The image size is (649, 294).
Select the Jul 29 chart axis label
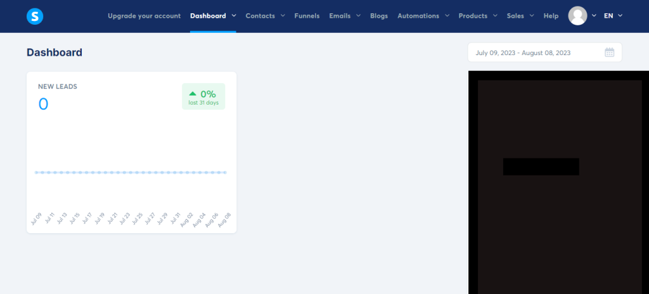(163, 218)
